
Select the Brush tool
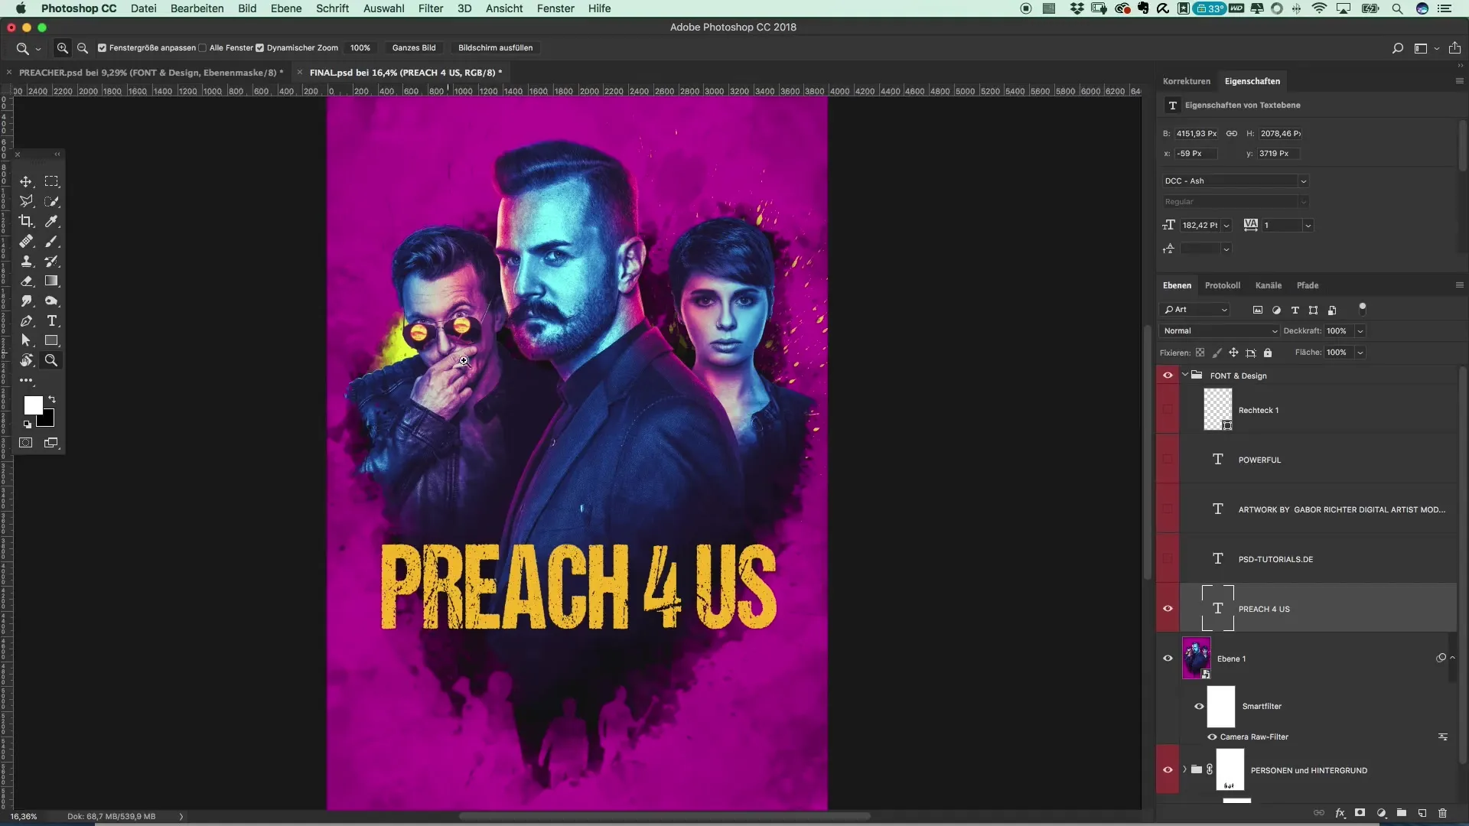(x=51, y=241)
